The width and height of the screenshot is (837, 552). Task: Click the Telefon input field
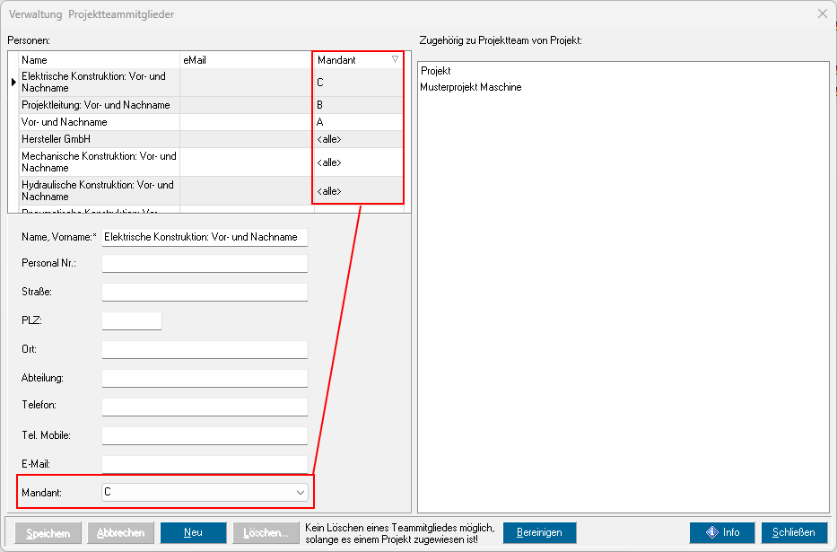point(205,407)
